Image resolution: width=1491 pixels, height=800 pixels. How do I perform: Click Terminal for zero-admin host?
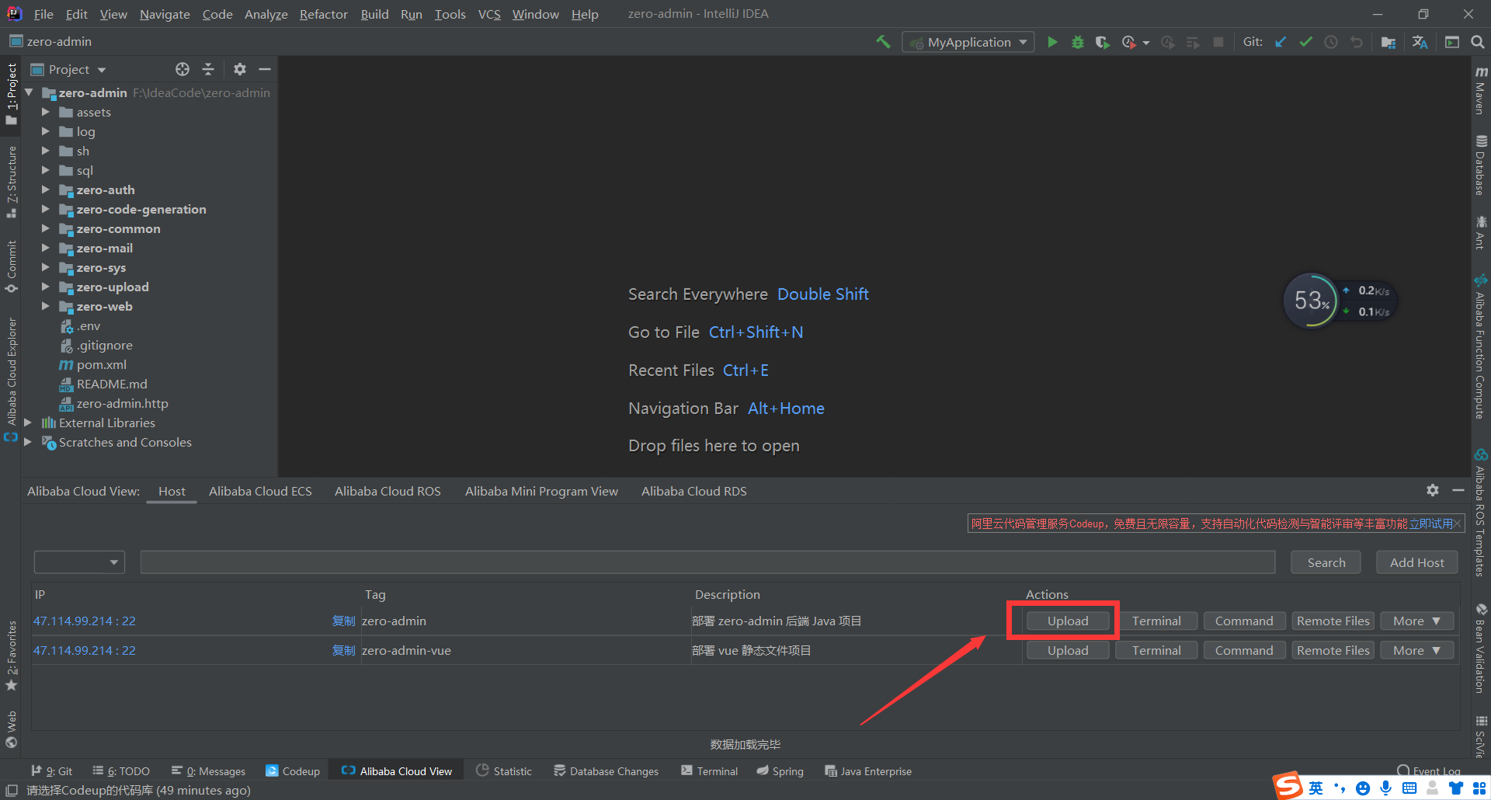click(1156, 621)
